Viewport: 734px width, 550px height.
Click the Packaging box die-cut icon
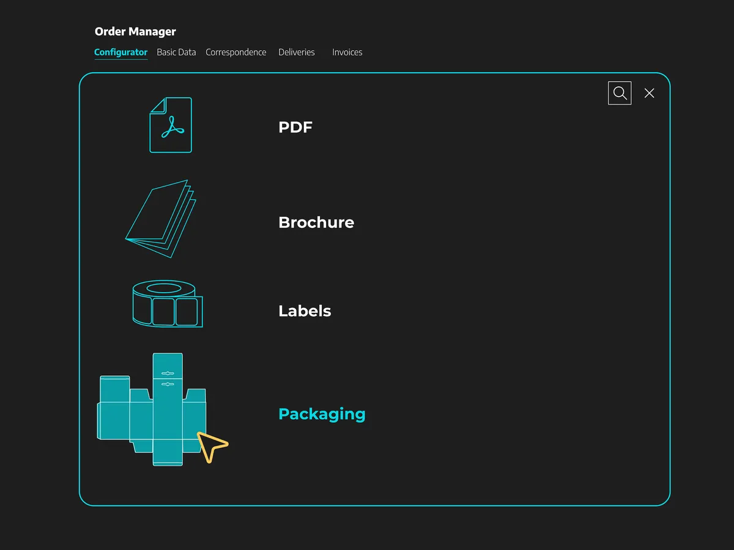pos(153,409)
